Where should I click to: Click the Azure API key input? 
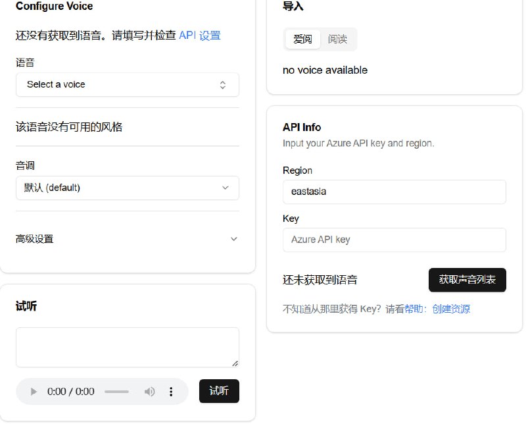pyautogui.click(x=394, y=240)
